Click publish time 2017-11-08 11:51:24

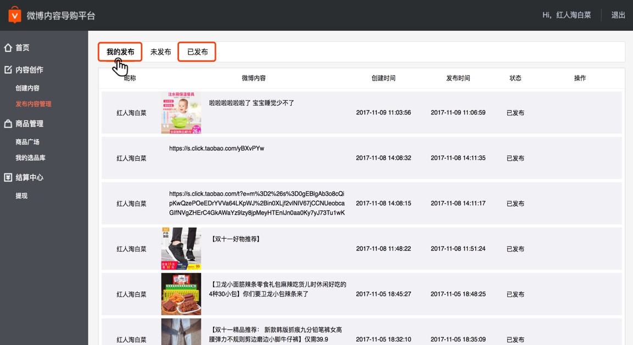[458, 248]
